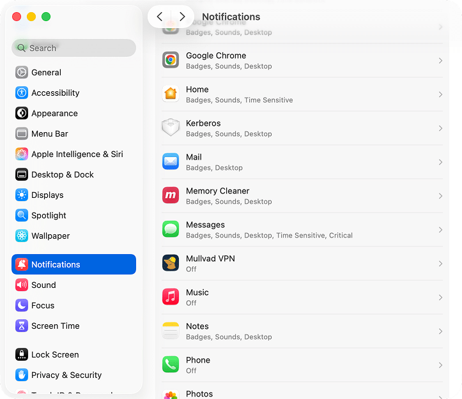Expand Kerberos row chevron
The image size is (462, 399).
[440, 128]
